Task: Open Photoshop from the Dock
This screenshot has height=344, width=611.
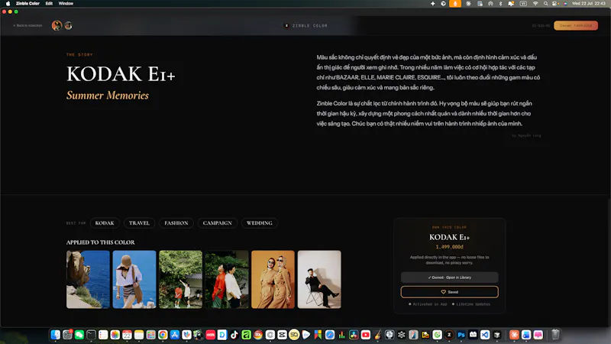Action: pyautogui.click(x=461, y=335)
